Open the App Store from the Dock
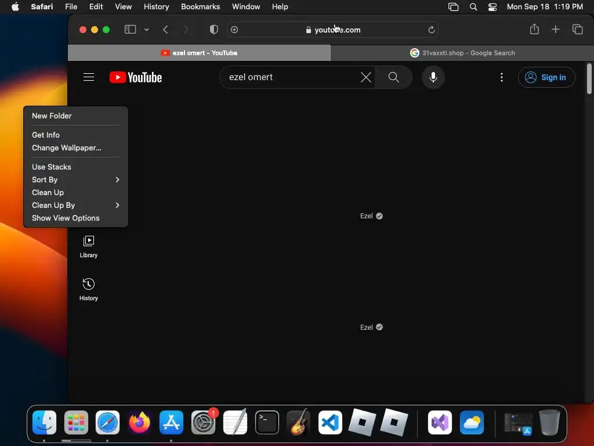 pyautogui.click(x=171, y=423)
